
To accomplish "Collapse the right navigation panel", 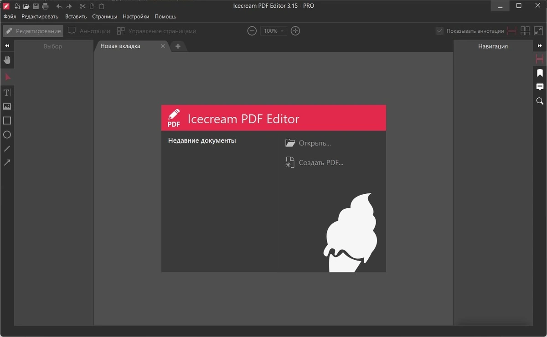I will coord(540,46).
